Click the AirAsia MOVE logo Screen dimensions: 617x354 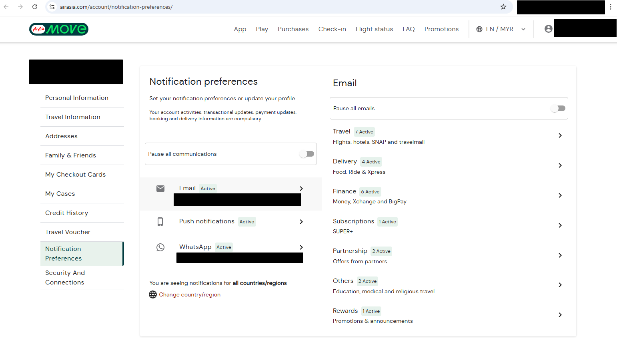click(59, 29)
